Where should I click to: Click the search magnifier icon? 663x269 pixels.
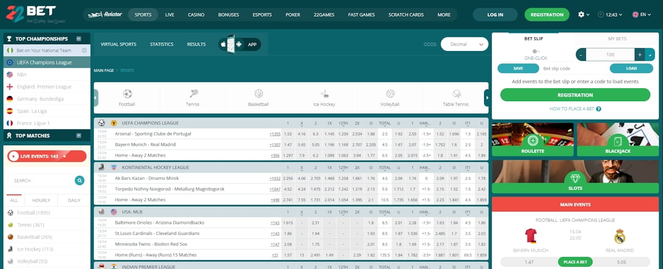(x=80, y=181)
